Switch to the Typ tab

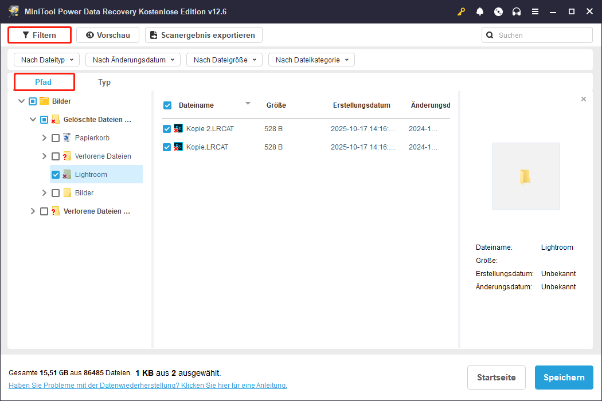point(104,82)
